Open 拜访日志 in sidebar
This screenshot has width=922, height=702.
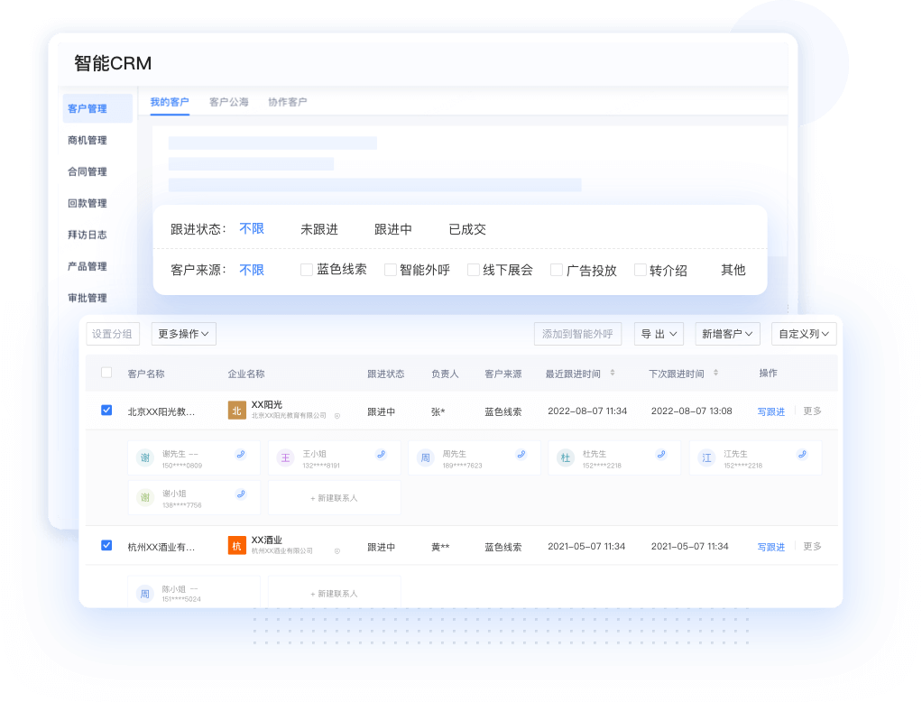point(87,235)
